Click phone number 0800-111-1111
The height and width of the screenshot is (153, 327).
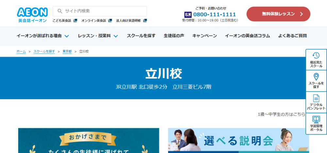coord(215,15)
